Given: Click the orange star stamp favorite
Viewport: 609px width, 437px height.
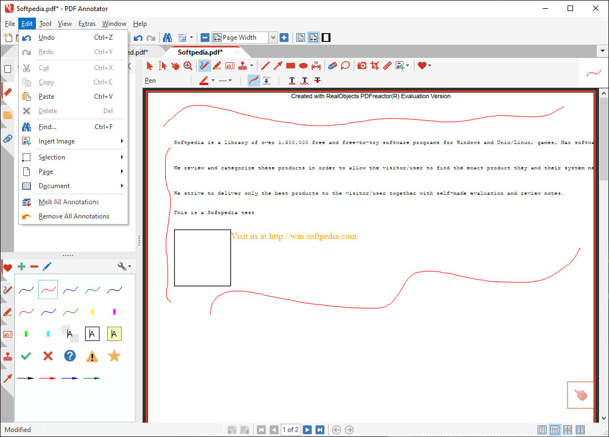Looking at the screenshot, I should (114, 356).
